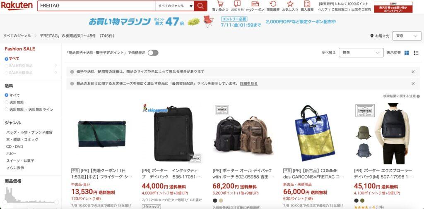Select the 送料無料 radio button
424x209 pixels.
pos(7,102)
